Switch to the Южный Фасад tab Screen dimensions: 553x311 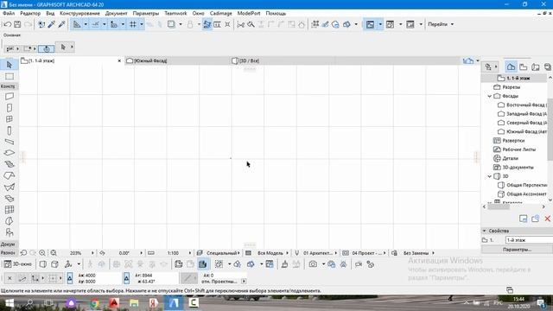tap(177, 60)
